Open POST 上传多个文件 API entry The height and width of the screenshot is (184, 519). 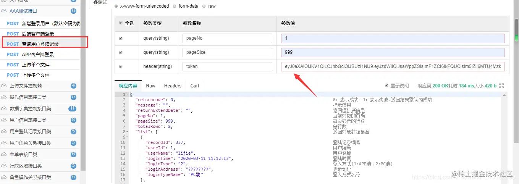[40, 75]
